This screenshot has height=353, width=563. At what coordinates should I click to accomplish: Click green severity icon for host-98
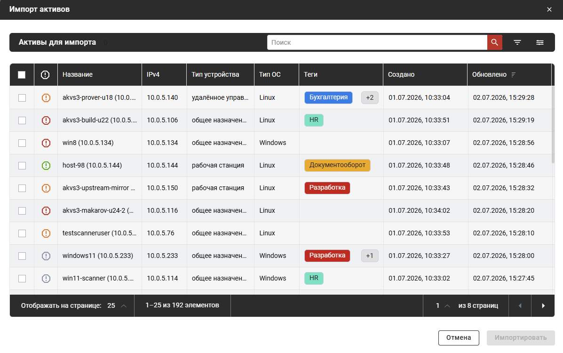pyautogui.click(x=46, y=166)
